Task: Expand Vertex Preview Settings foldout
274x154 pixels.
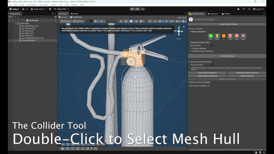Action: (189, 82)
